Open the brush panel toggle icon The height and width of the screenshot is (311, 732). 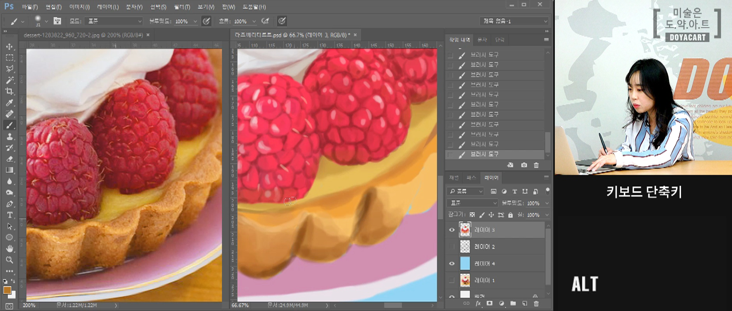57,21
